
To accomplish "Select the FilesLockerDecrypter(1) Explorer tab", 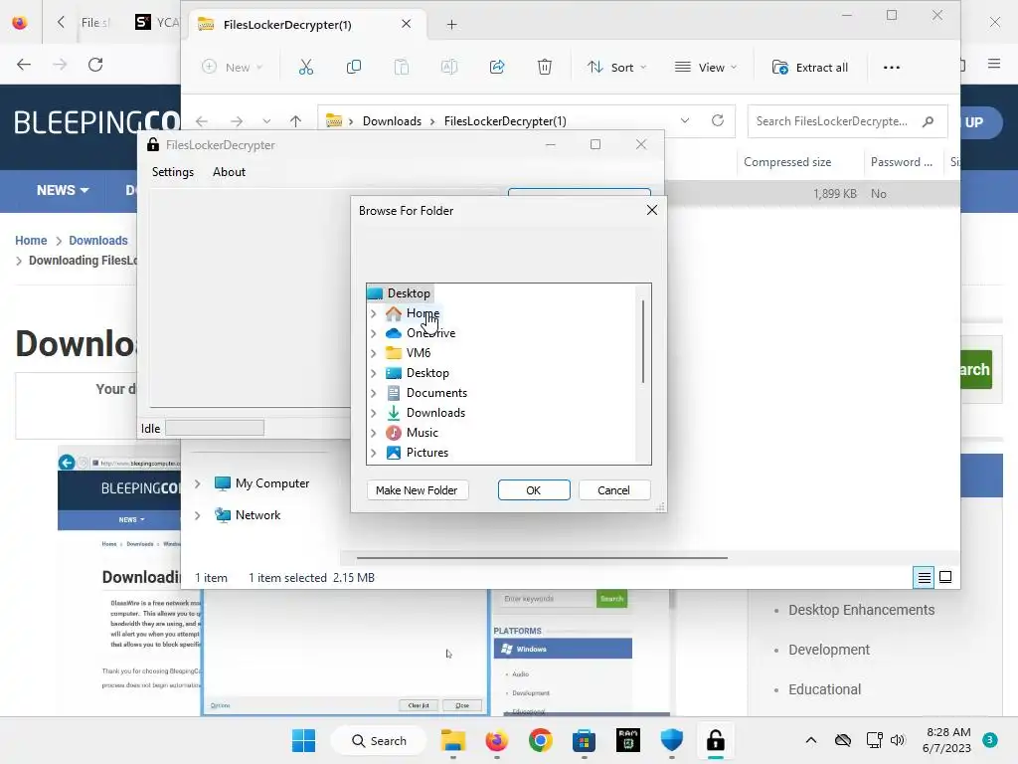I will pos(308,25).
